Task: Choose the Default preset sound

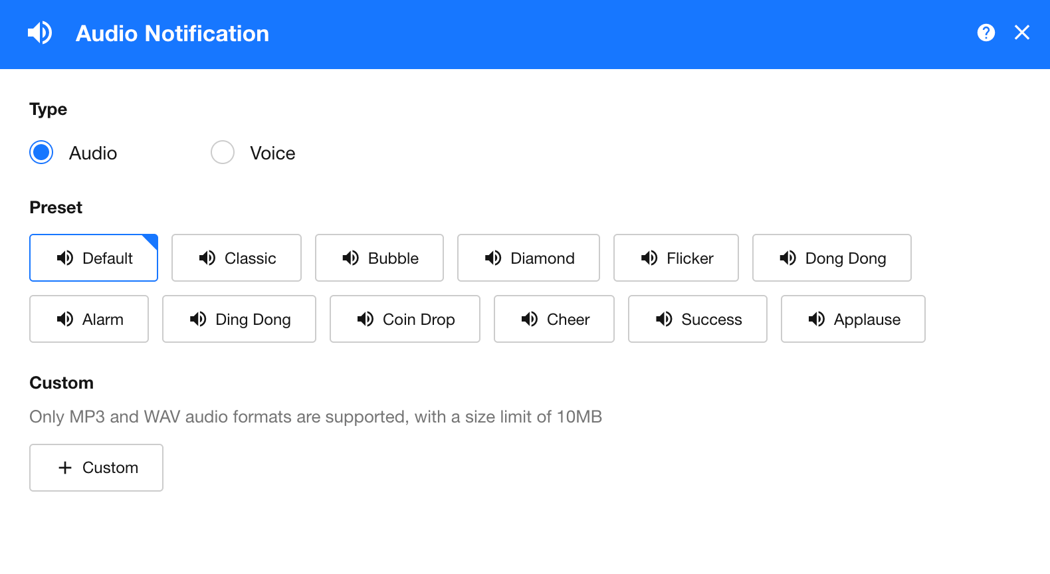Action: pos(94,258)
